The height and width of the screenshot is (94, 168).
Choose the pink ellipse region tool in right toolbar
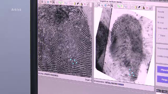pos(129,7)
